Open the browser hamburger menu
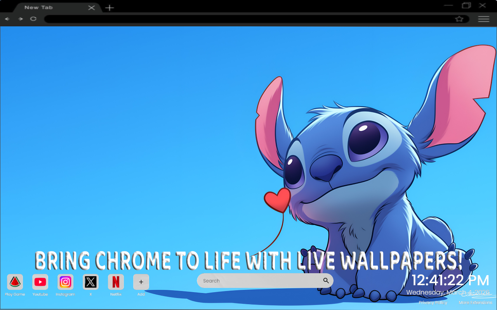The height and width of the screenshot is (310, 497). click(x=483, y=19)
